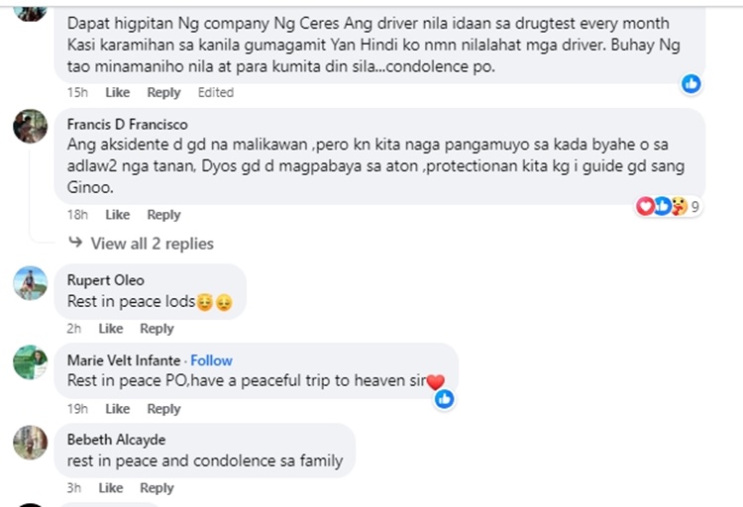
Task: Open the Edited history of the 15h comment
Action: 216,92
